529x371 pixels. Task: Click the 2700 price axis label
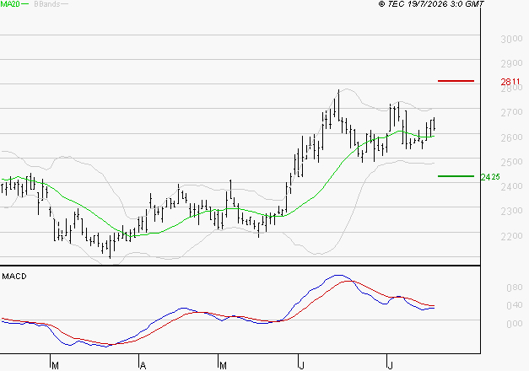(511, 112)
